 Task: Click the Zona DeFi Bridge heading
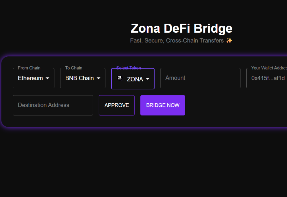pyautogui.click(x=181, y=28)
